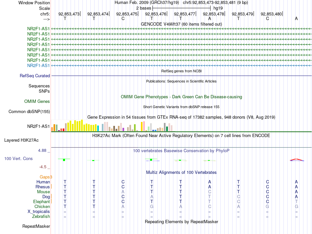Click the Scale track label
This screenshot has height=234, width=312.
44,8
